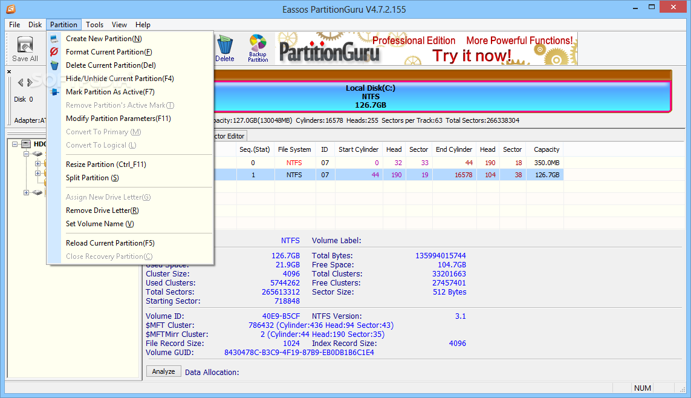Click the Delete trash can toolbar icon
This screenshot has height=398, width=691.
(x=225, y=48)
